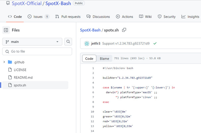Click the jetfir3 avatar image

(87, 43)
